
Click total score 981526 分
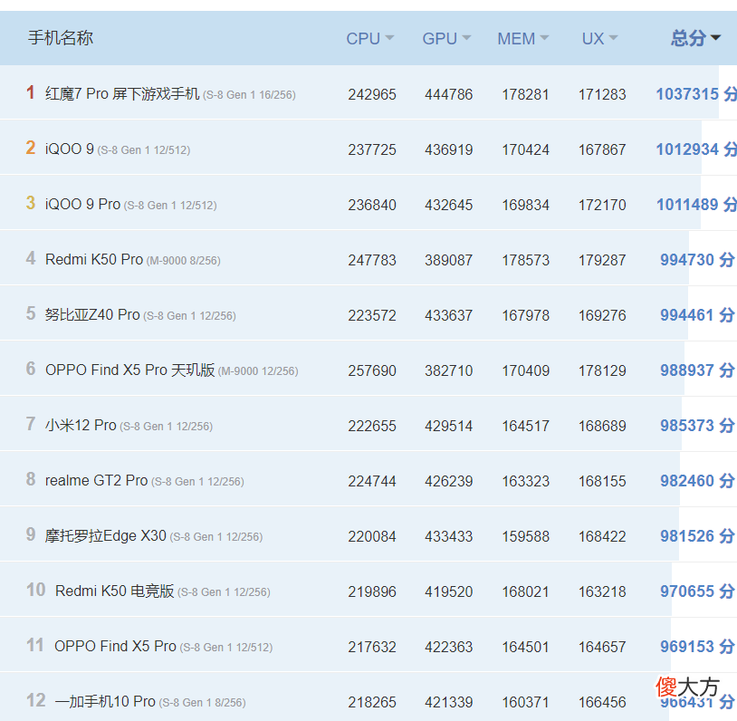pos(697,536)
